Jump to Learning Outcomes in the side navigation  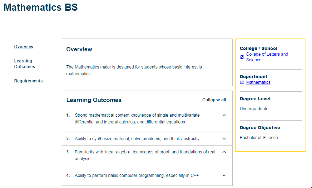(25, 64)
